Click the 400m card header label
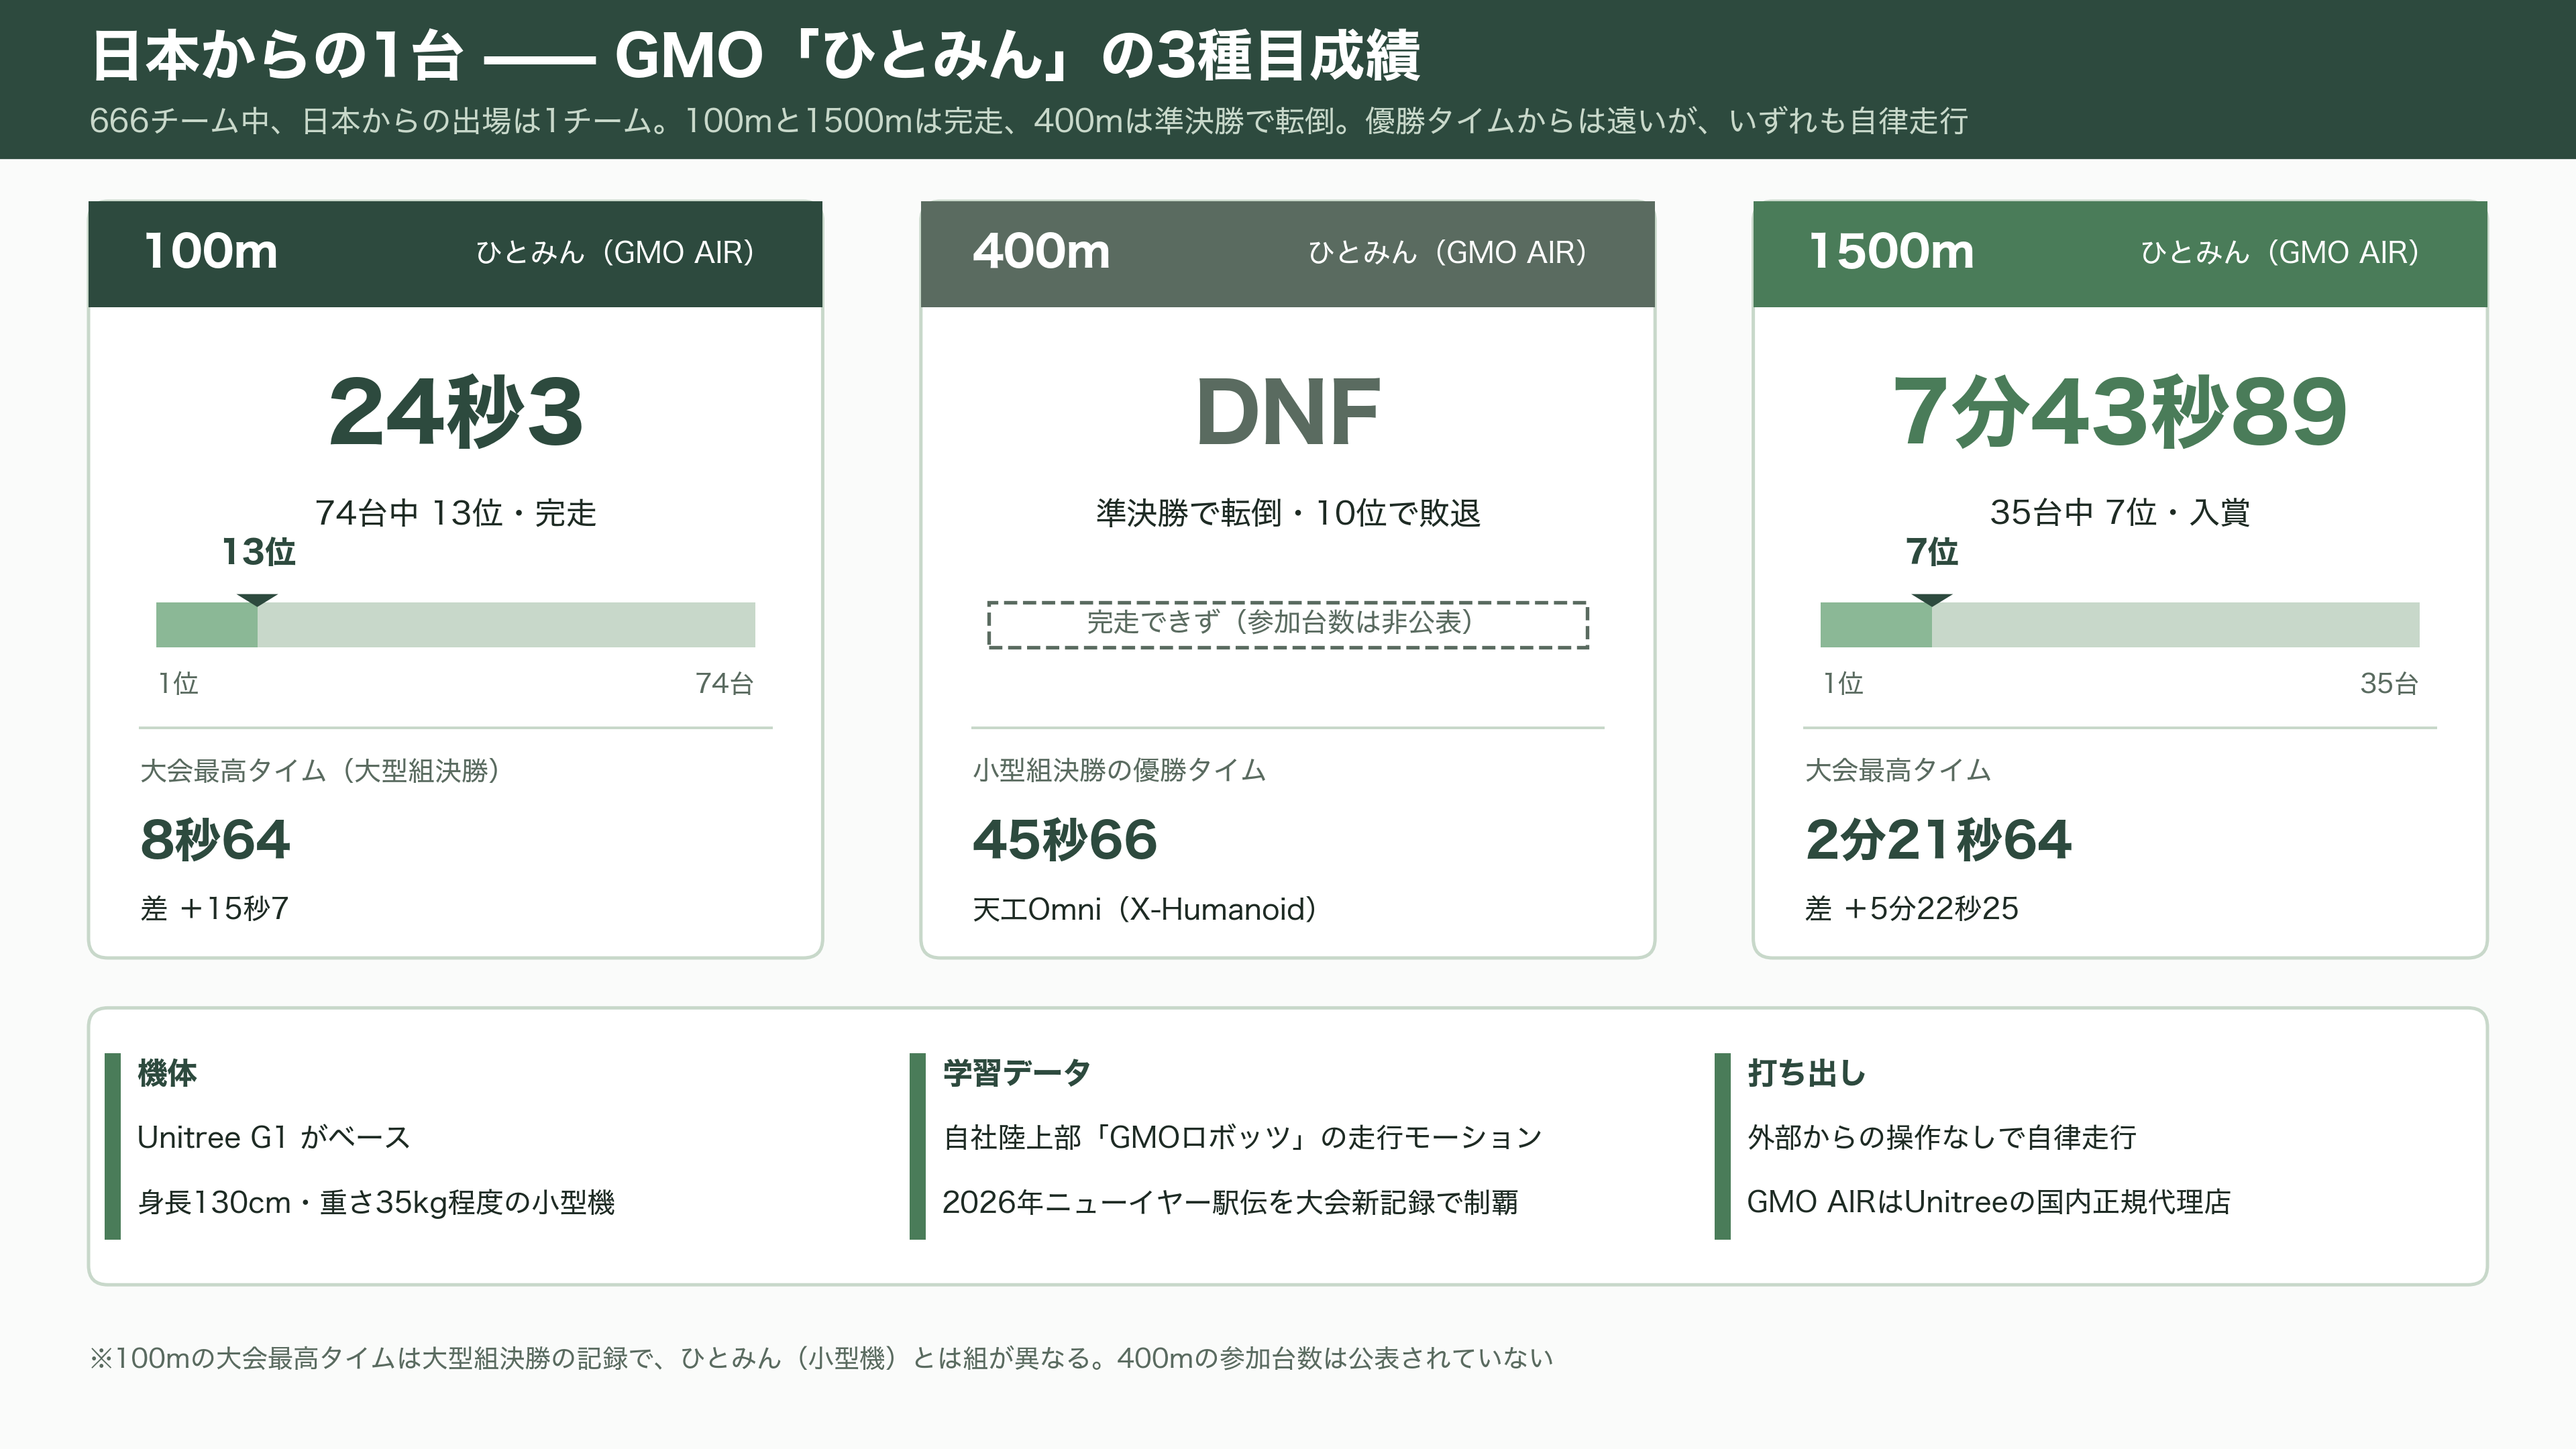This screenshot has height=1449, width=2576. (x=1041, y=250)
